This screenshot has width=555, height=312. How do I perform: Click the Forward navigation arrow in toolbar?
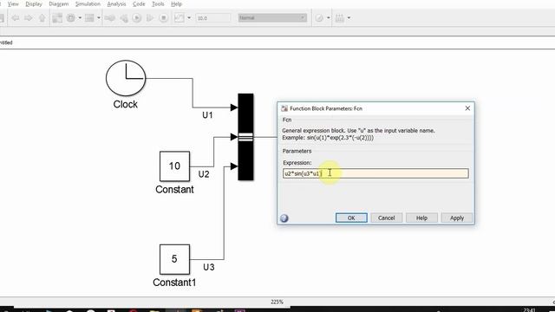[x=29, y=17]
